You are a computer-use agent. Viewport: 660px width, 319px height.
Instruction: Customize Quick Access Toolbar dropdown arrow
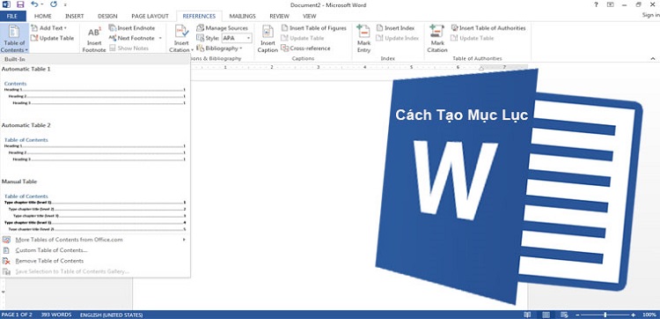(65, 5)
